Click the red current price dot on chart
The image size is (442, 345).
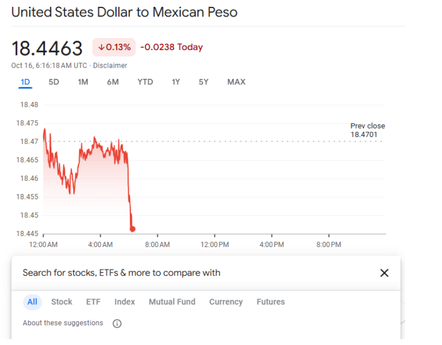[x=133, y=229]
